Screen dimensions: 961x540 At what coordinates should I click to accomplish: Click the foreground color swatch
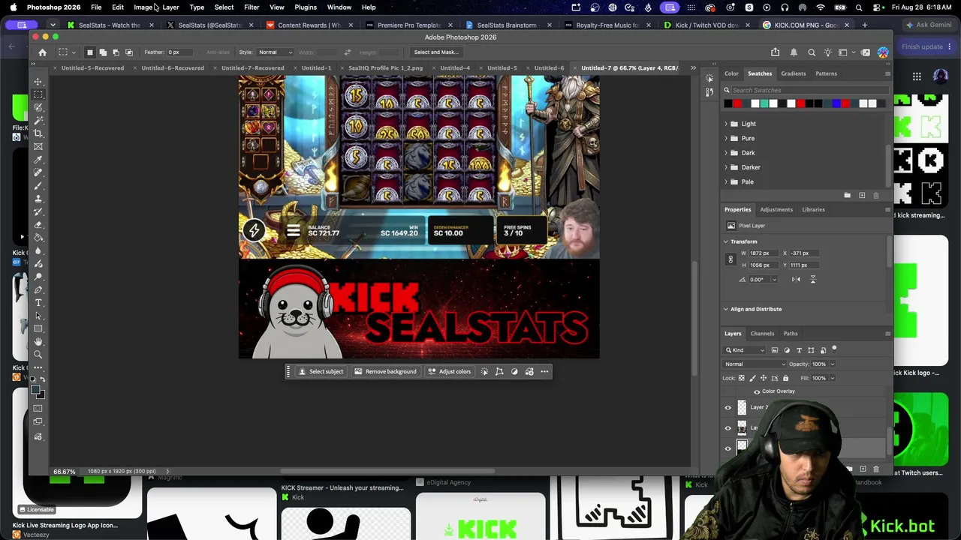tap(35, 389)
